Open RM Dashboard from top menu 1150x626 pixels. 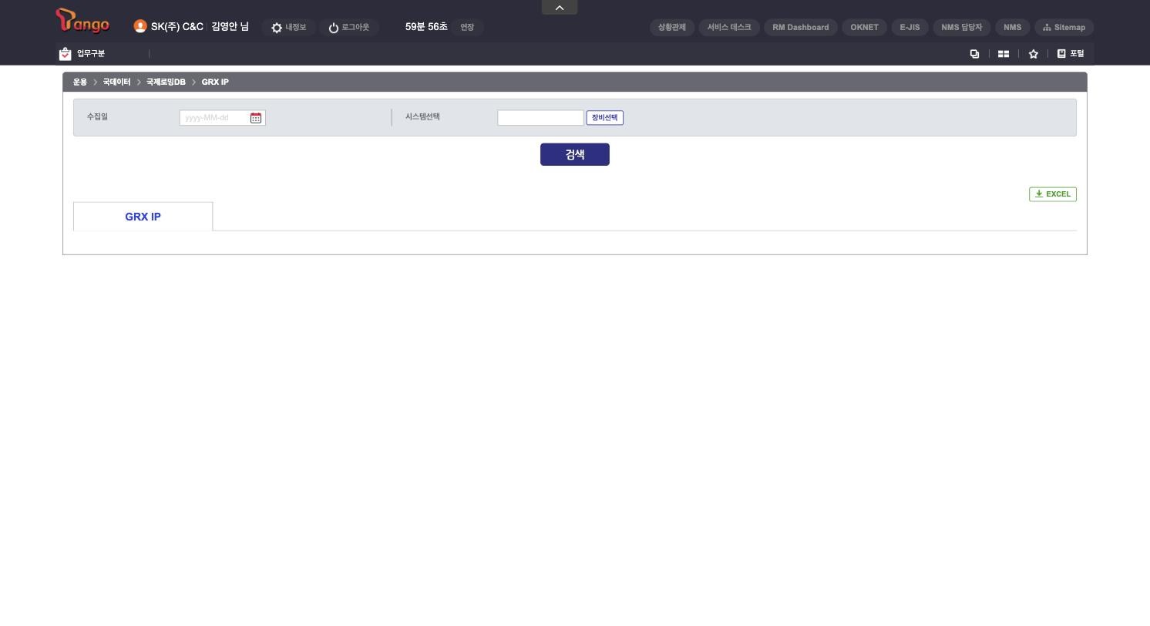[800, 28]
